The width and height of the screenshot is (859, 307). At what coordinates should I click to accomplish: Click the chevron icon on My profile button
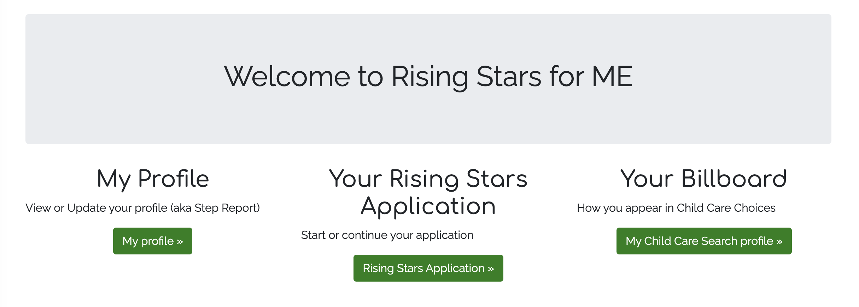(180, 241)
